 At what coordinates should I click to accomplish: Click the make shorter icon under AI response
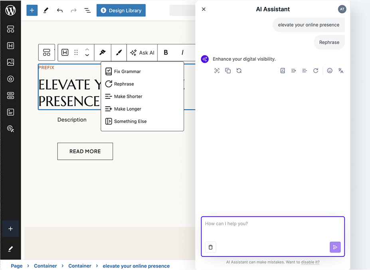click(x=305, y=71)
